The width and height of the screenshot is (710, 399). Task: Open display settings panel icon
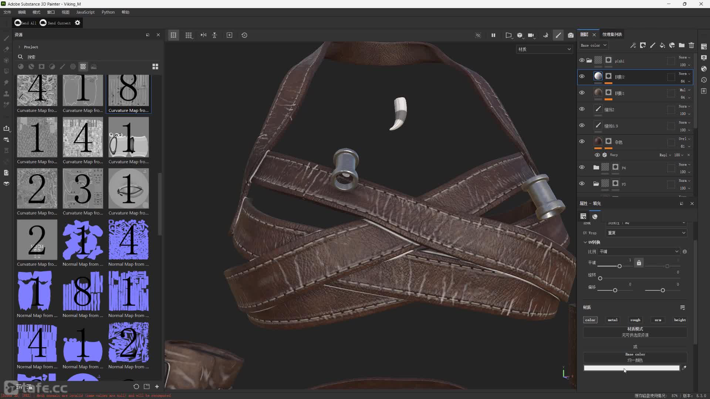coord(704,58)
